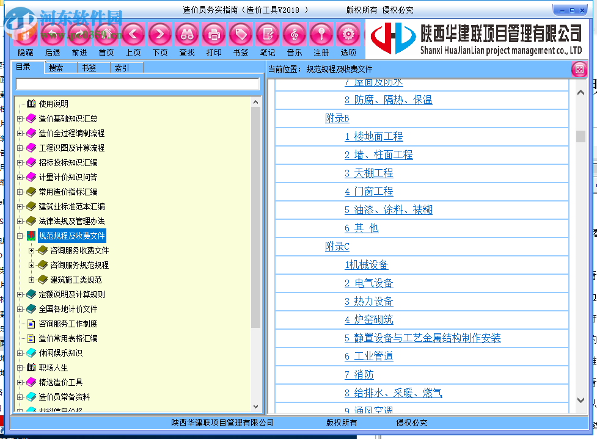Open notes using the 笔记 icon
The image size is (597, 439).
[x=267, y=35]
